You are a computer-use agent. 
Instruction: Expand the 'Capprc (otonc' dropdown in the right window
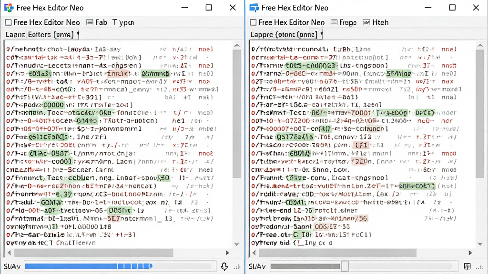coord(322,34)
